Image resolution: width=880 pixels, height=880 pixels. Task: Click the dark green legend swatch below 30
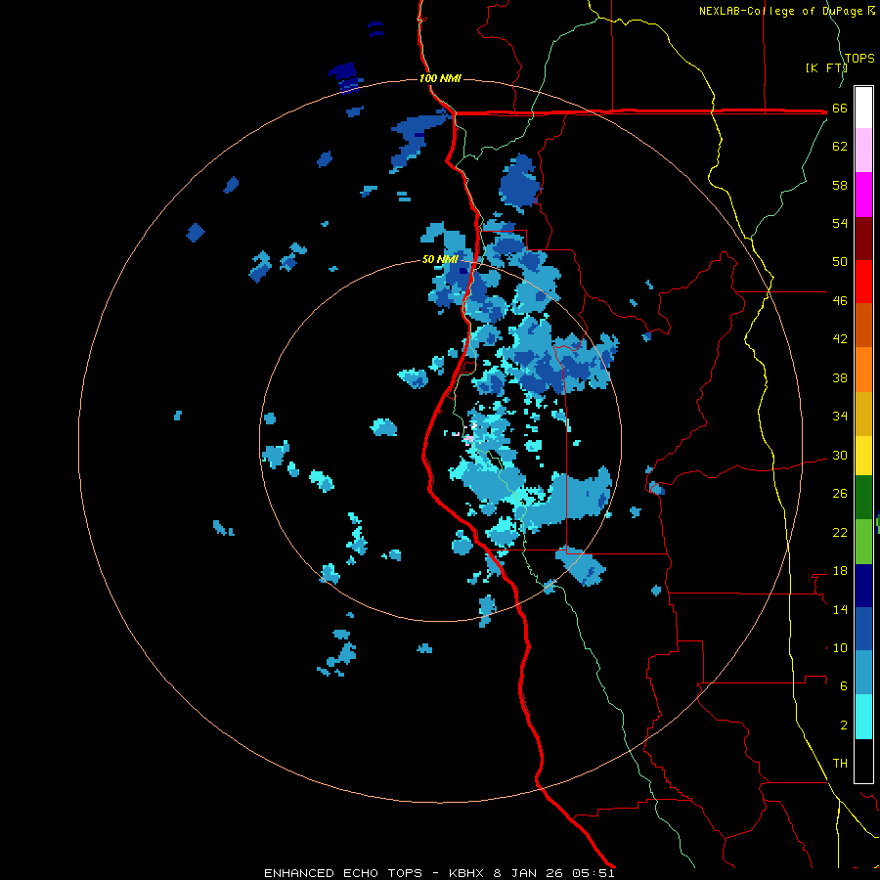pos(863,498)
